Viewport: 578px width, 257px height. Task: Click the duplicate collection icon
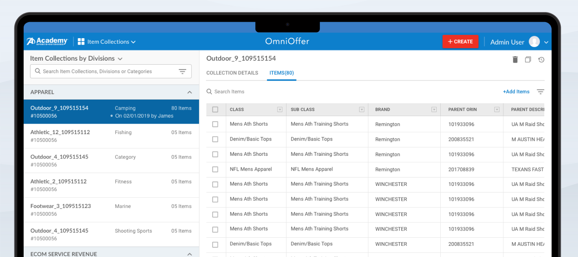(528, 59)
